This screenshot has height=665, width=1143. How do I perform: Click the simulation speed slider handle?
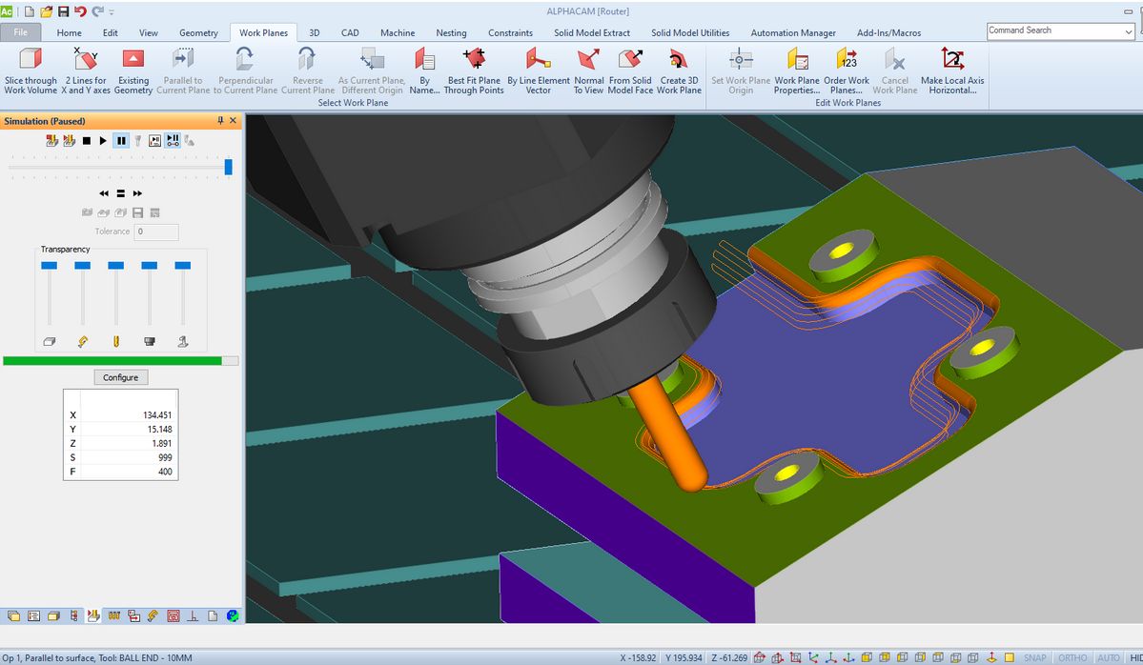click(228, 167)
